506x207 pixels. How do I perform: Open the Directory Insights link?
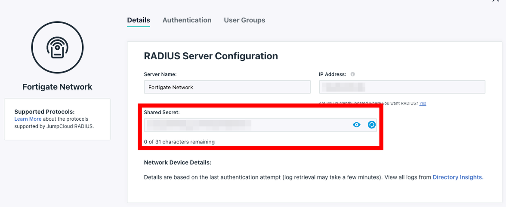(458, 177)
